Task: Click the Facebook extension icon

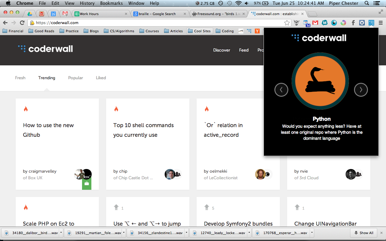Action: point(353,23)
